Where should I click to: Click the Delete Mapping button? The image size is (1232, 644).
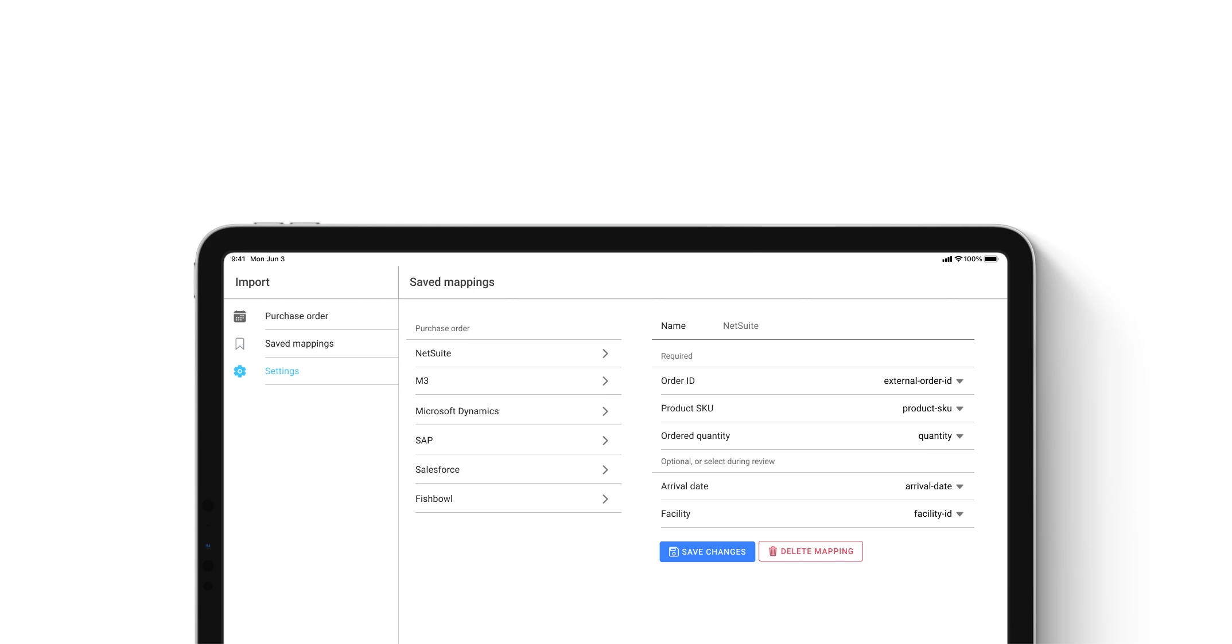[810, 551]
